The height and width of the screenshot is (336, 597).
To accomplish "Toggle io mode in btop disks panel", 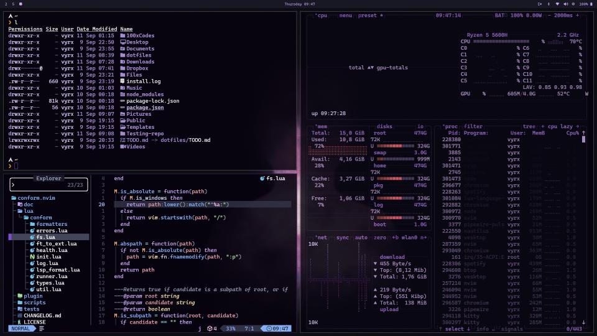I will coord(420,126).
